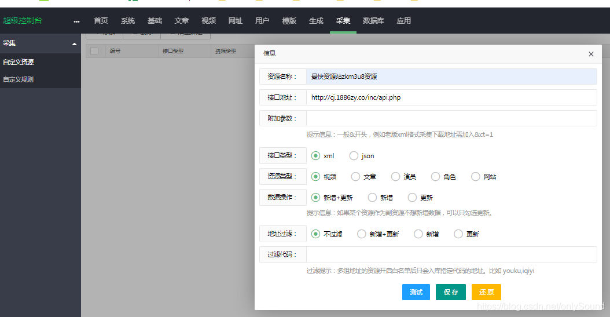The height and width of the screenshot is (317, 610).
Task: Select the xml interface type radio
Action: [x=315, y=156]
